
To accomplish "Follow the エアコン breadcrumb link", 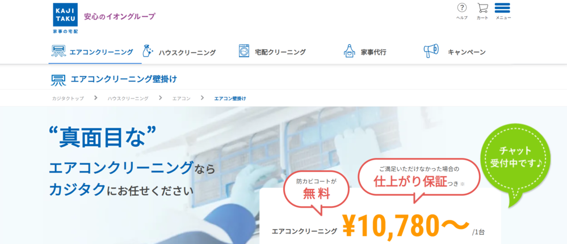I will [181, 99].
